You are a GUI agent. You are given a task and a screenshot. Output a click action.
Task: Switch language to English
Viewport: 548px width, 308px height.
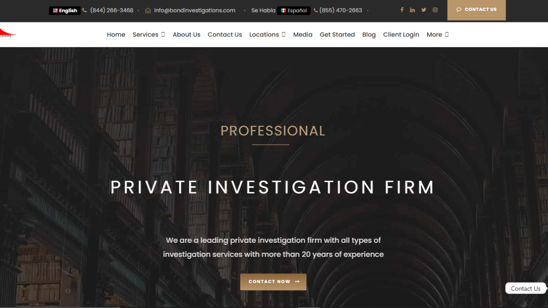65,10
